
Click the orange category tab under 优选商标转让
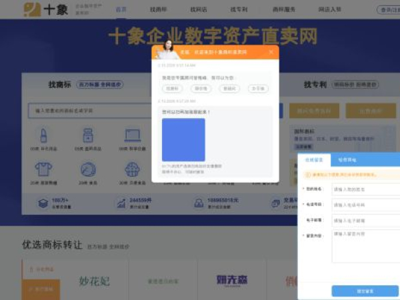tap(41, 289)
